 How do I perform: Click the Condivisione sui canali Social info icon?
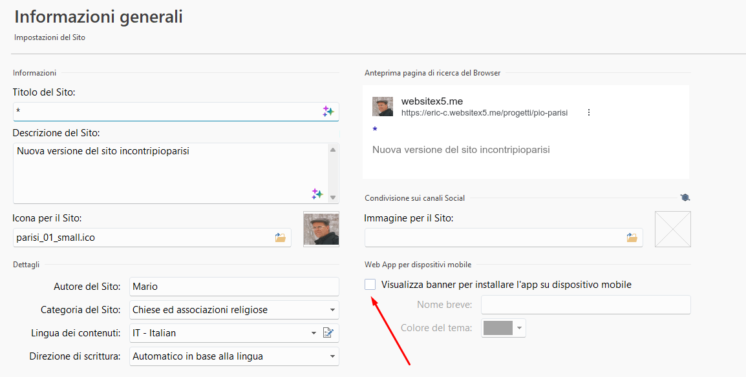click(x=685, y=198)
